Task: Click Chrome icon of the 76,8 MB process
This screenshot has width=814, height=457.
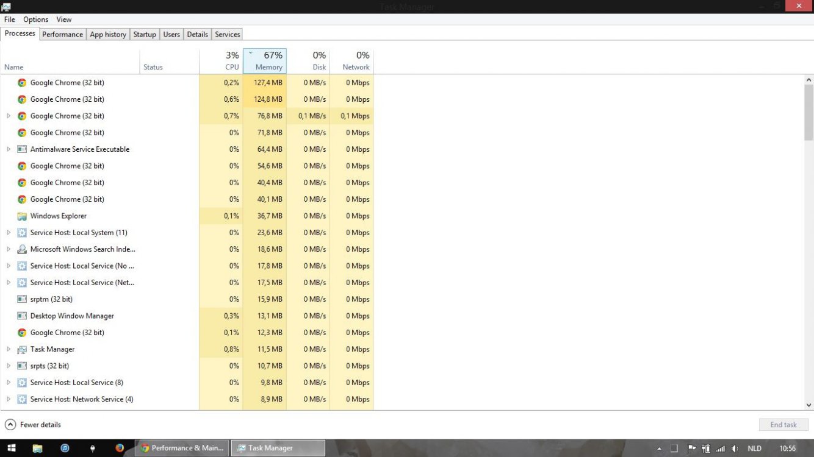Action: coord(22,116)
